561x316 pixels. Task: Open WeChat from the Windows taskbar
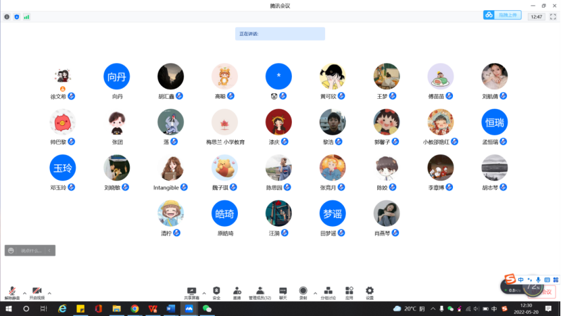[x=208, y=309]
